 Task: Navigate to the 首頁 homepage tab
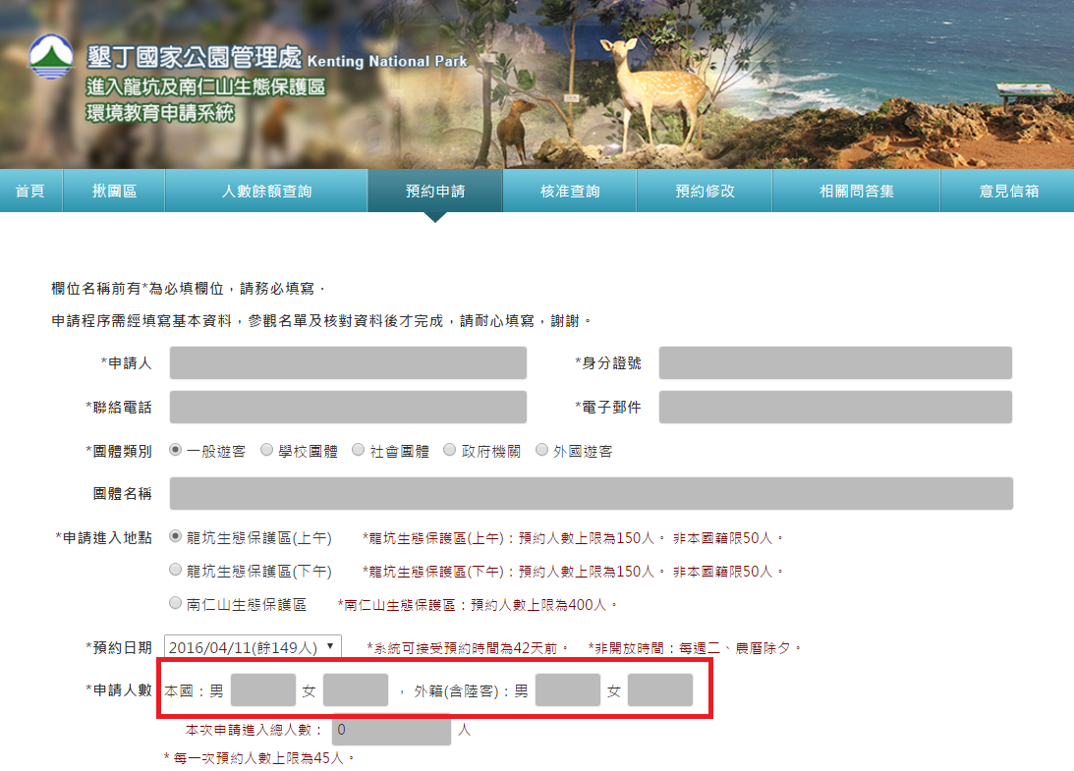[x=29, y=191]
